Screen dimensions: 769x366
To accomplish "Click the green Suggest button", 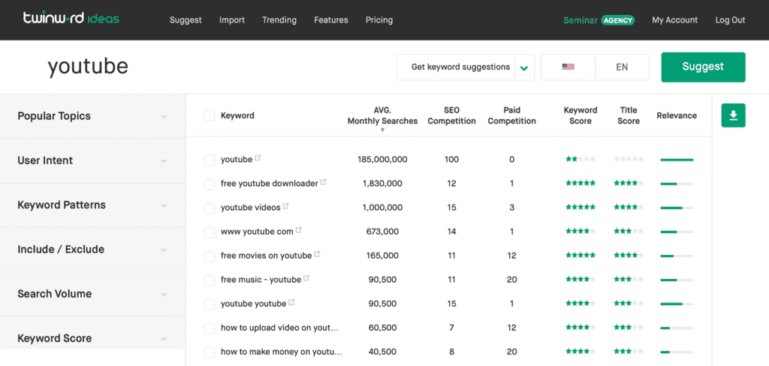I will pos(703,67).
